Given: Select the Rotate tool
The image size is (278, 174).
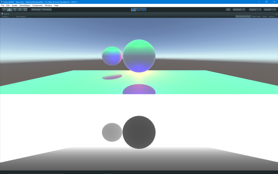Looking at the screenshot, I should point(15,10).
